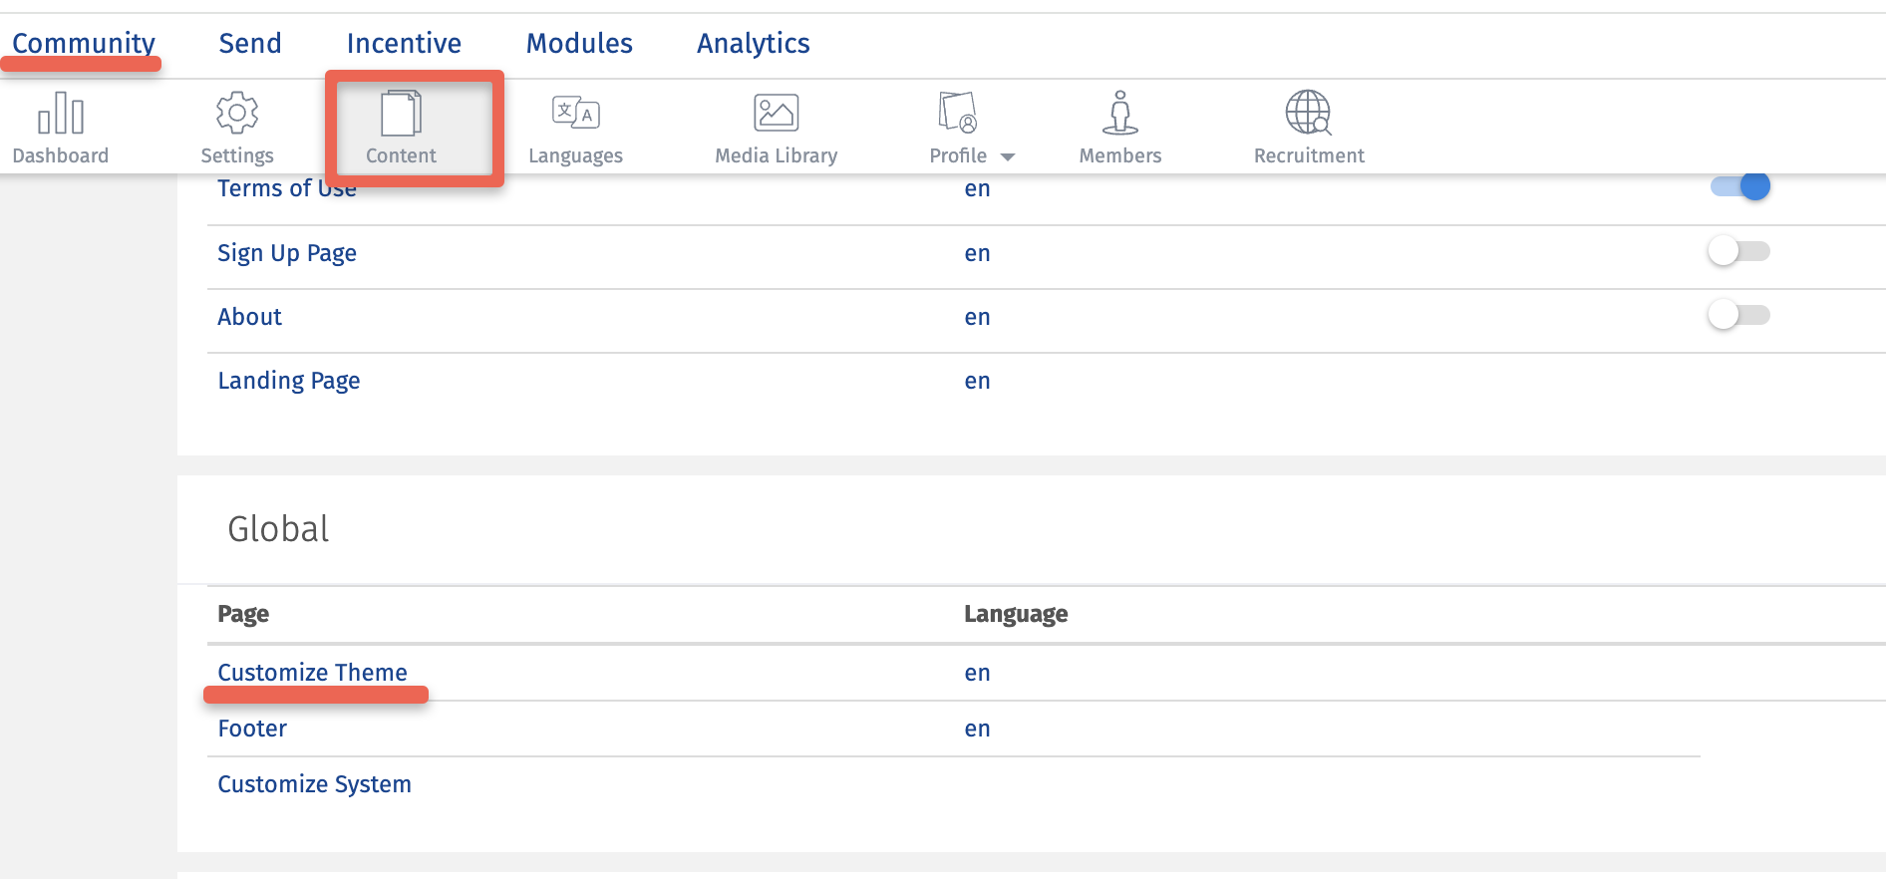This screenshot has height=879, width=1886.
Task: Open the Customize System link
Action: click(x=314, y=784)
